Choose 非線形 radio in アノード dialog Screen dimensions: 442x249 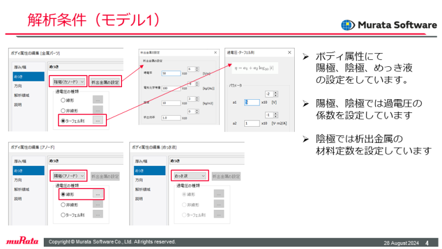pyautogui.click(x=63, y=205)
